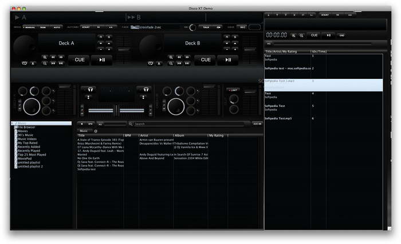
Task: Click right headphone monitor icon in mixer
Action: 146,89
